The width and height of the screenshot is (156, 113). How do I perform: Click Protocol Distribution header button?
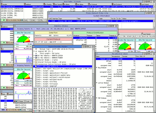95,33
